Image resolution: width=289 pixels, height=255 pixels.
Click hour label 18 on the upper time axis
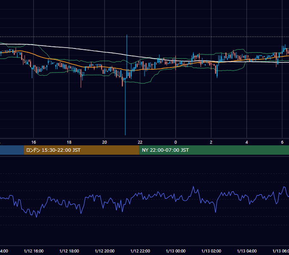click(69, 142)
